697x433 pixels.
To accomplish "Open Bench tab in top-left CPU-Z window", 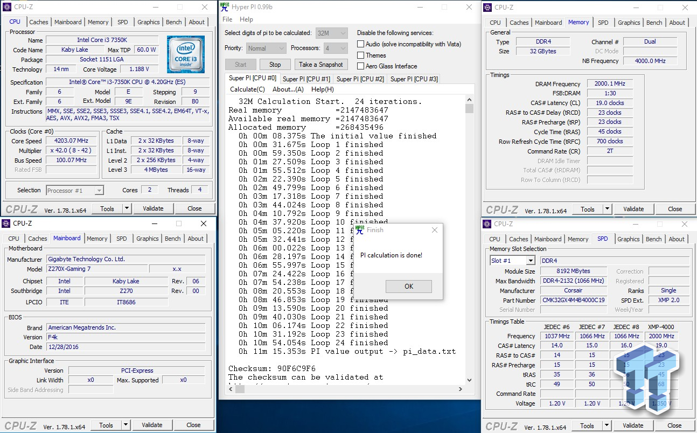I will tap(173, 22).
